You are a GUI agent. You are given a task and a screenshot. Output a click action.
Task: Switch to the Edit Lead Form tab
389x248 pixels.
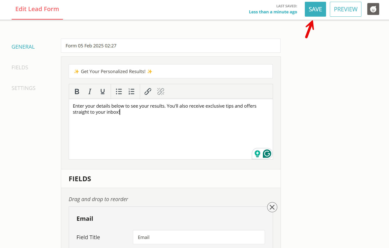(x=37, y=9)
